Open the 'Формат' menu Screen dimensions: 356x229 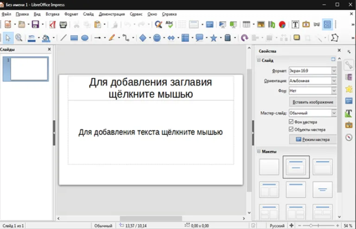71,14
